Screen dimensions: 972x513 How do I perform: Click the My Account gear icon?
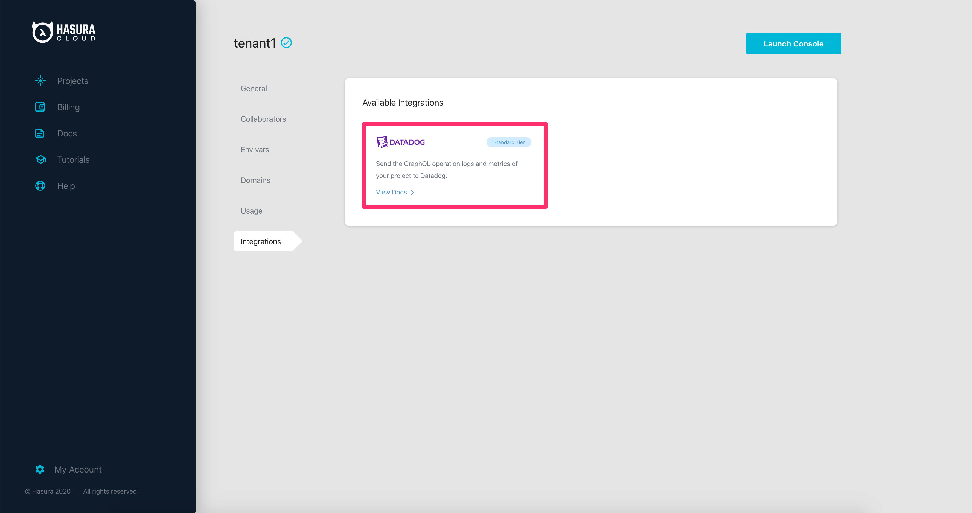click(40, 469)
